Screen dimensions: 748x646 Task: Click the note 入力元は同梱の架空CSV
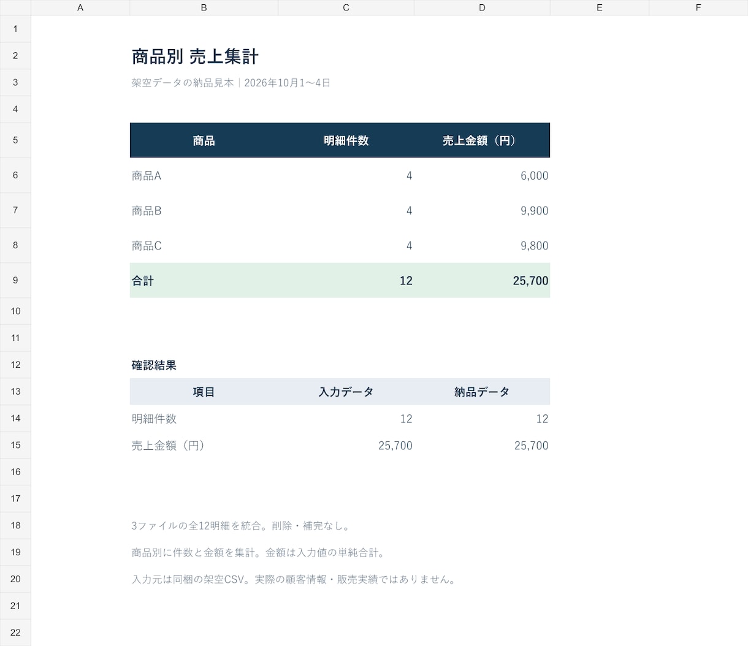pos(189,579)
